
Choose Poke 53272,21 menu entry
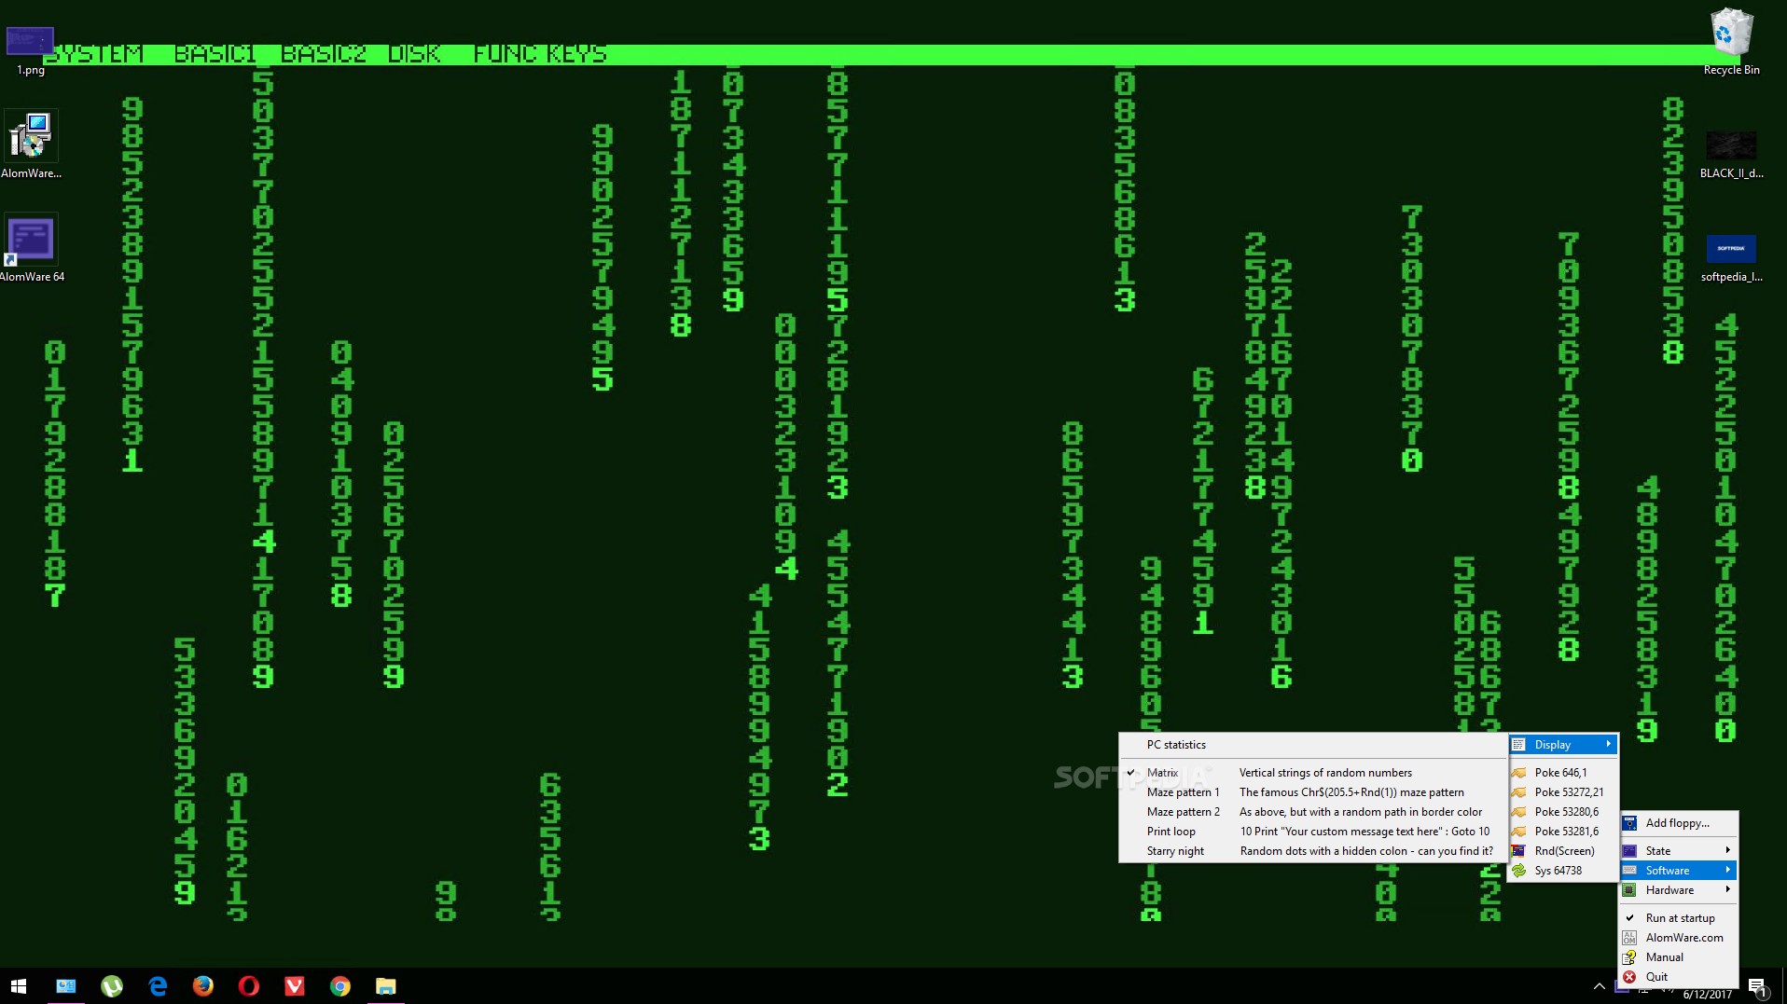pyautogui.click(x=1563, y=791)
